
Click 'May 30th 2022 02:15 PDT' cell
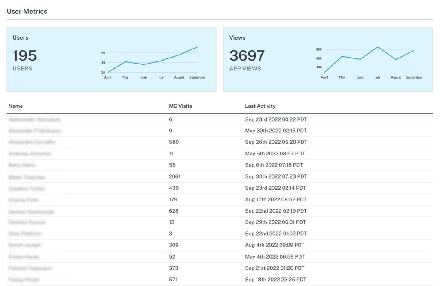pos(275,131)
